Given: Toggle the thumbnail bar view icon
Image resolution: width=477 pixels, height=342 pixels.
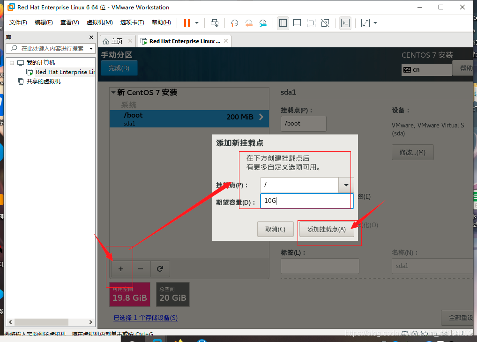Looking at the screenshot, I should [x=297, y=23].
